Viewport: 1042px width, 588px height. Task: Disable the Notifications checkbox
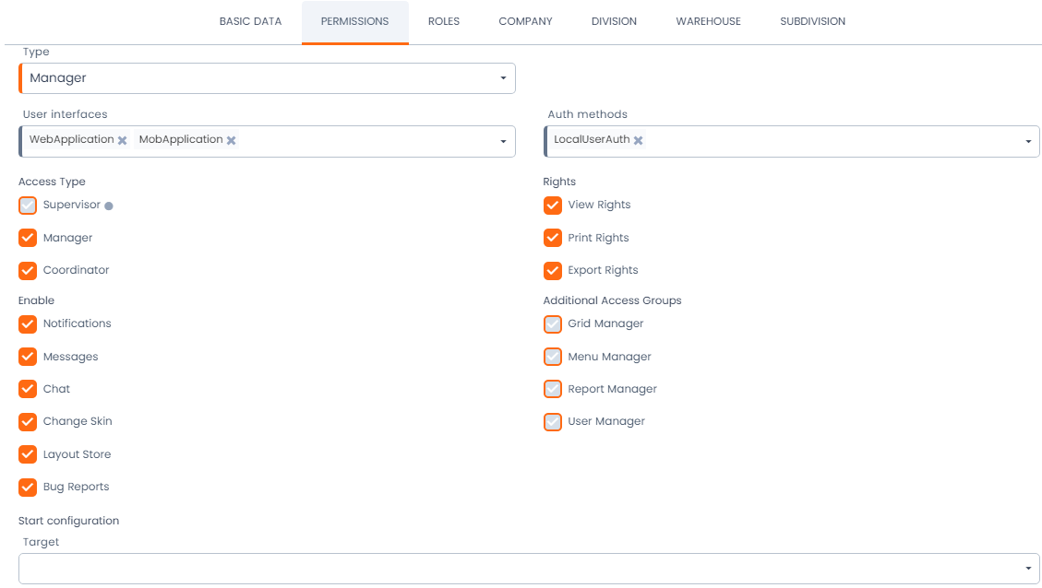28,323
